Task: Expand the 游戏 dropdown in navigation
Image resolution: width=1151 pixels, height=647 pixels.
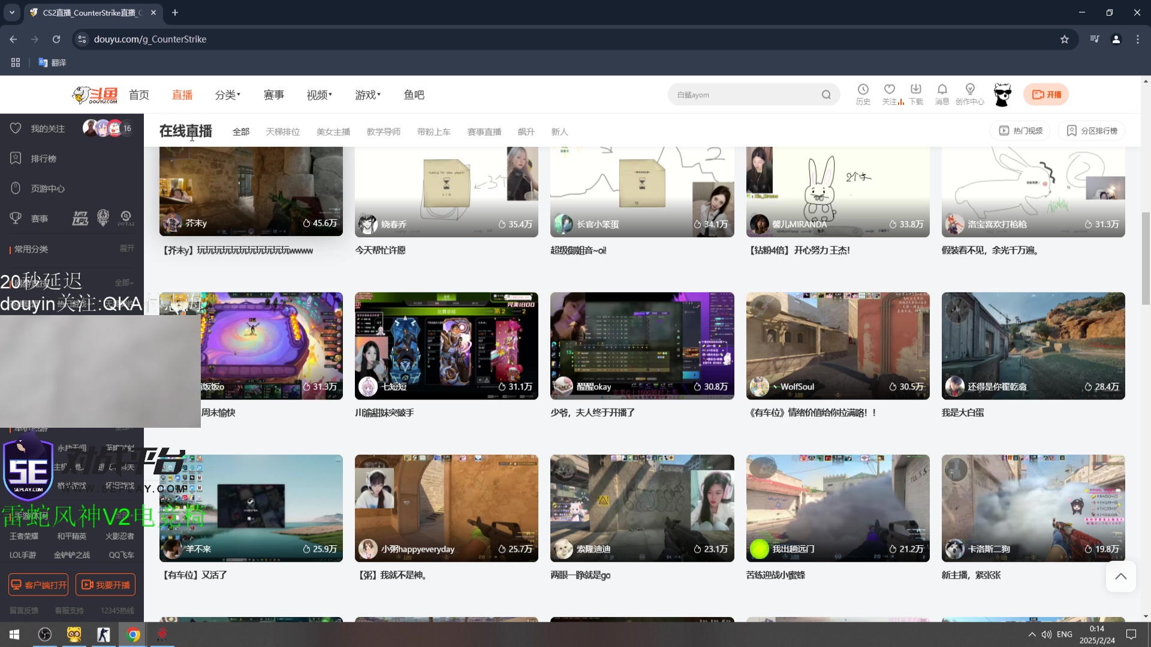Action: (x=368, y=95)
